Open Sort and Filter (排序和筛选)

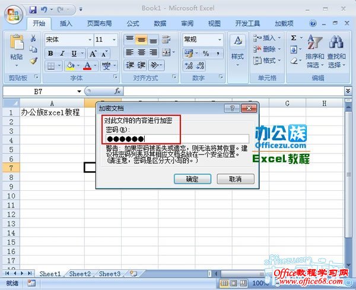(x=314, y=52)
